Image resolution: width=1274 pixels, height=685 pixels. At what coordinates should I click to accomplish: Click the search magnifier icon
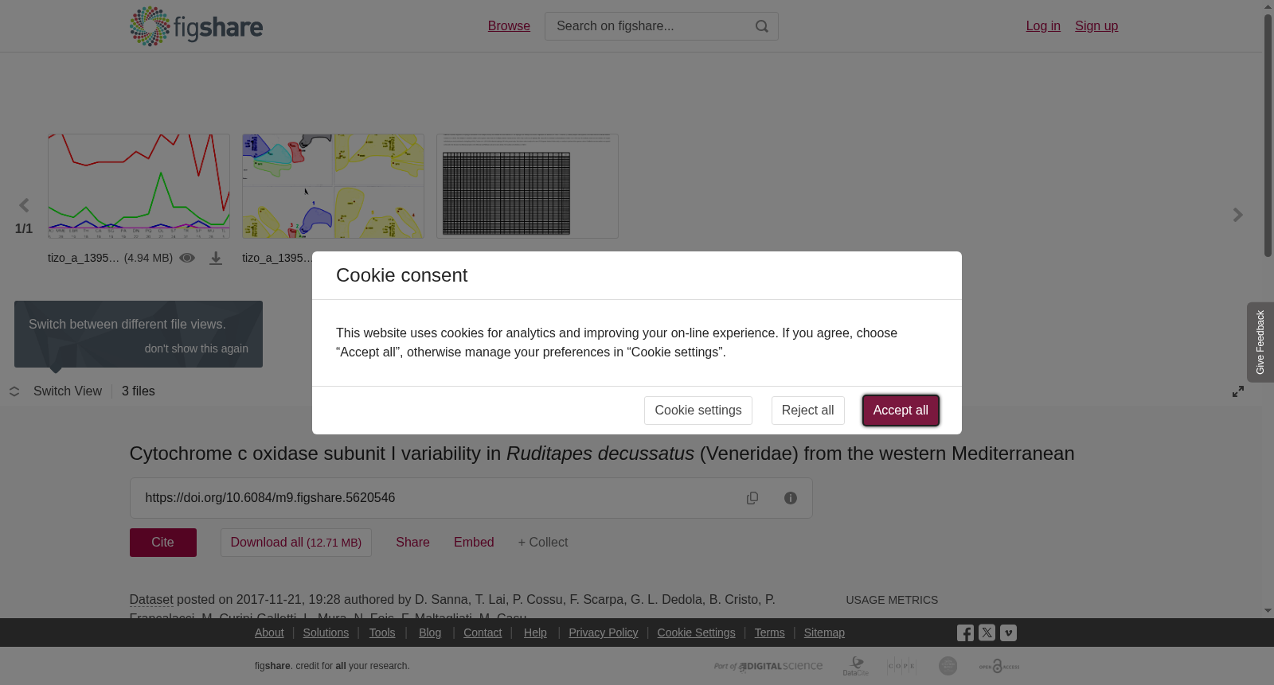point(762,26)
